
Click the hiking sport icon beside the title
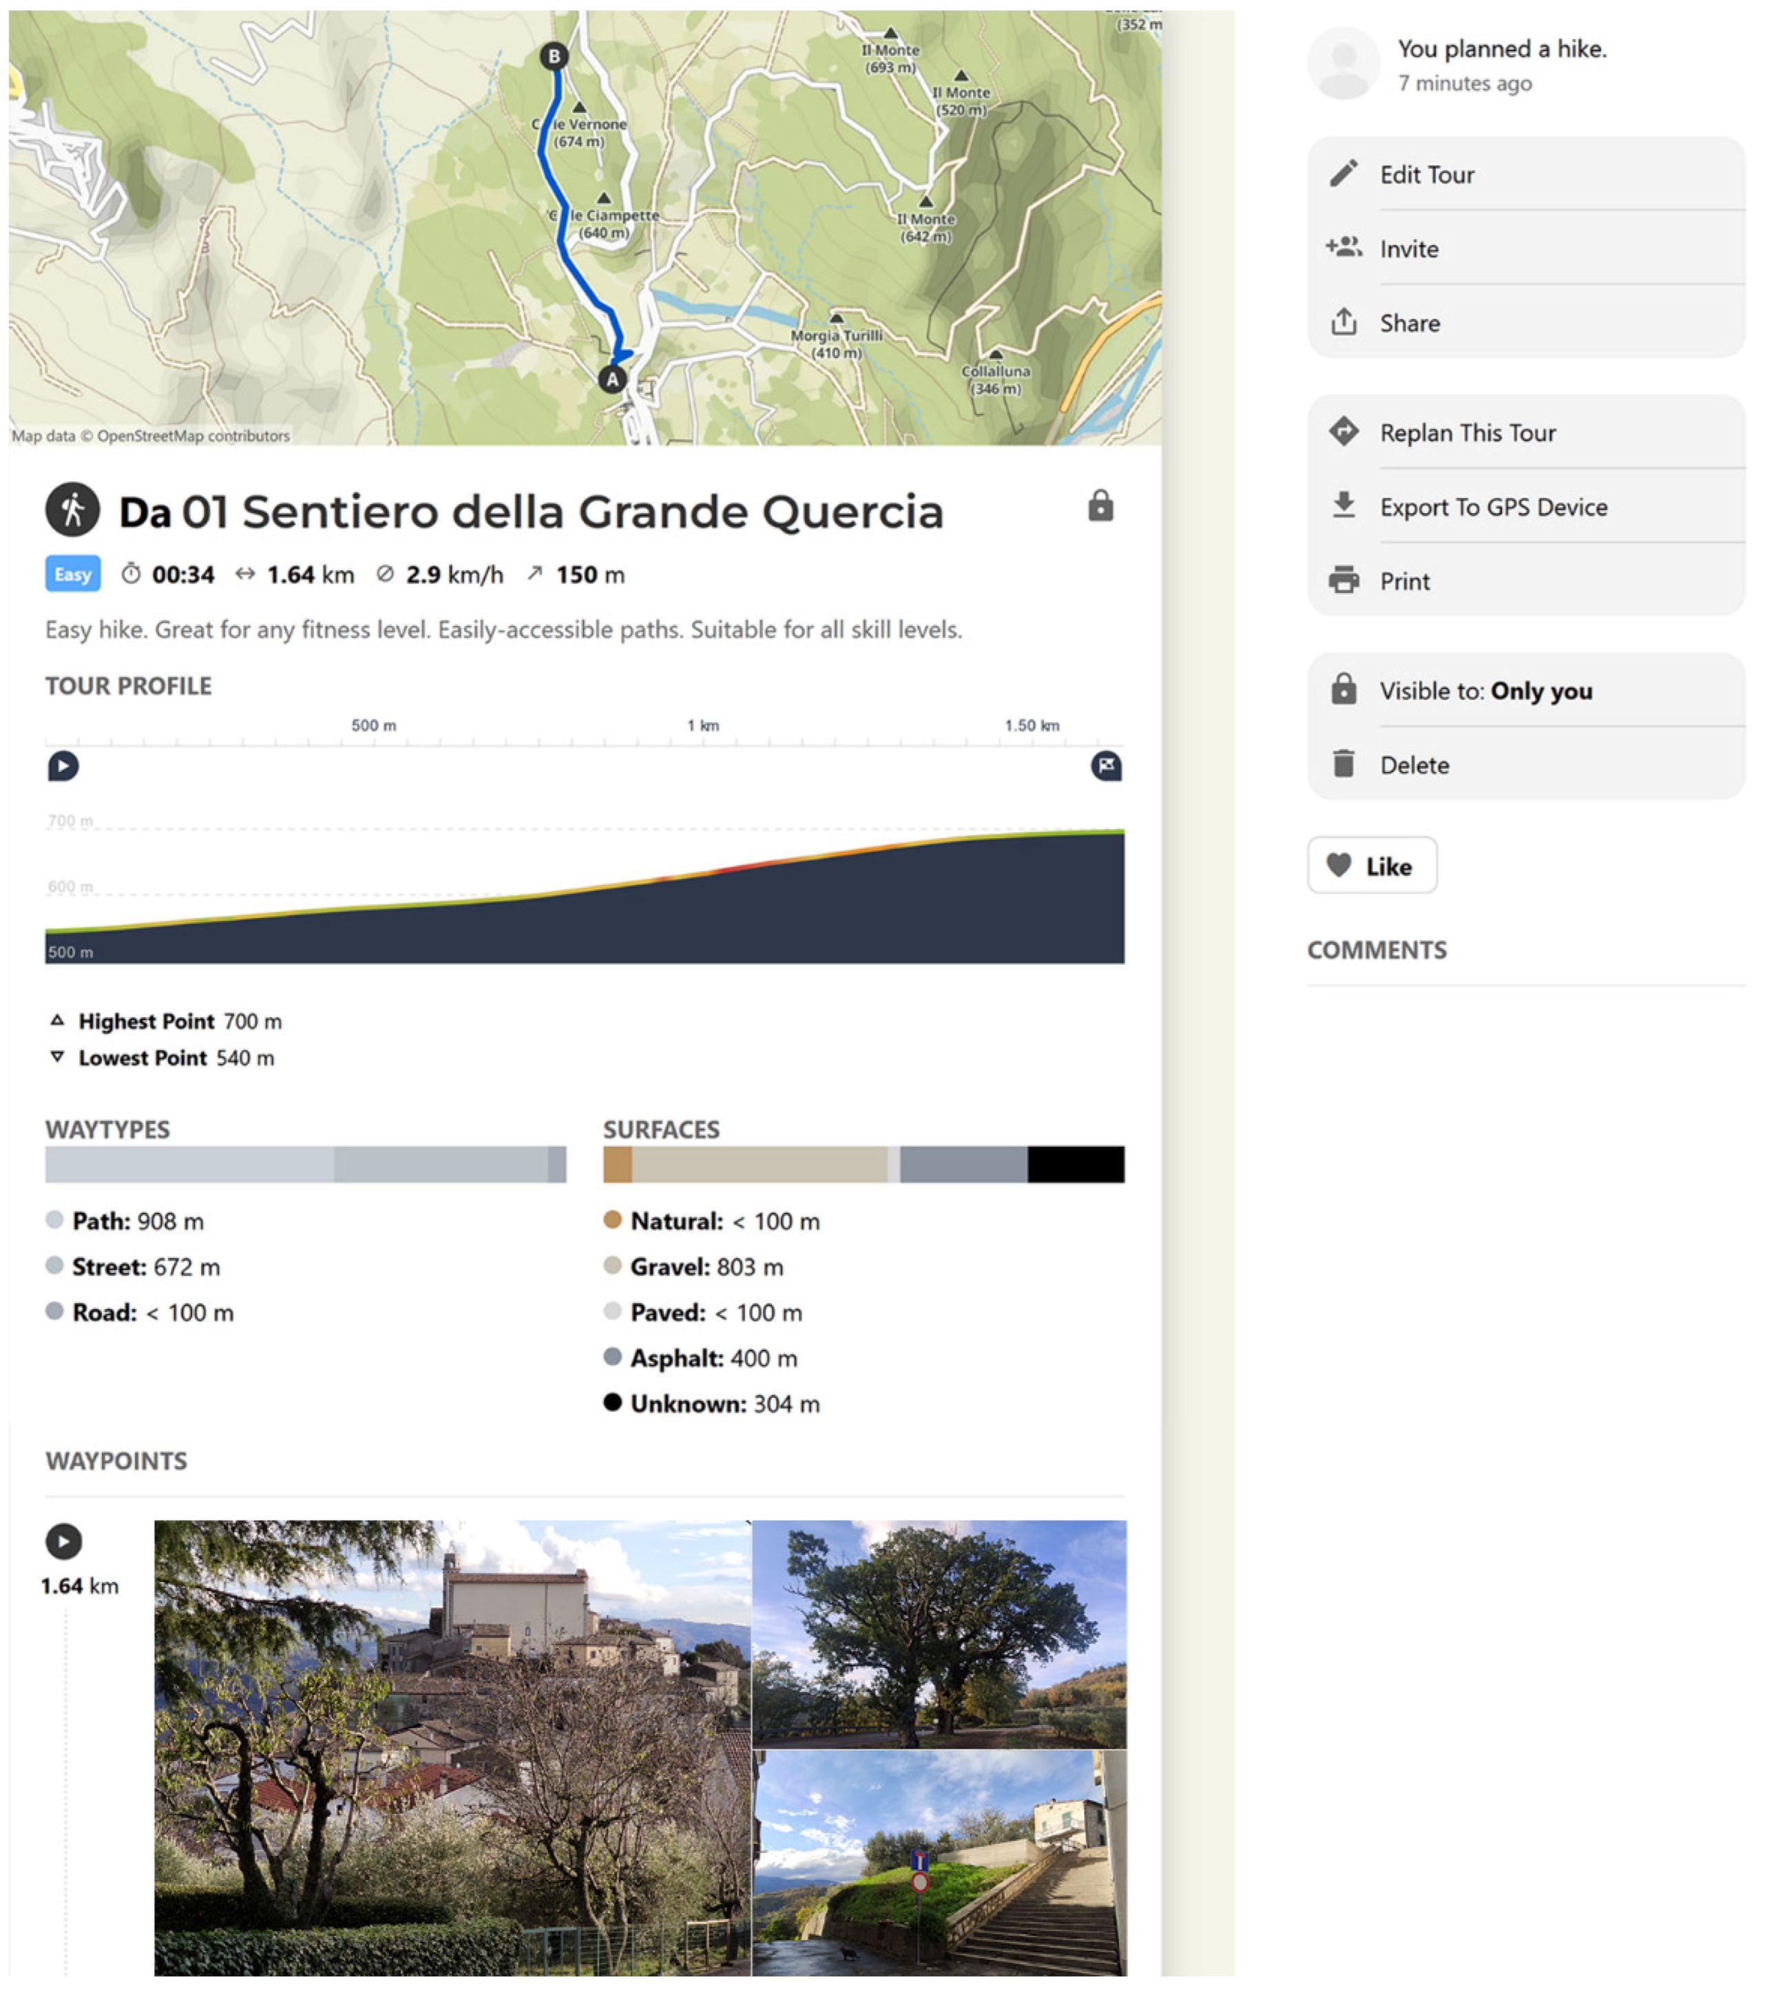click(72, 510)
